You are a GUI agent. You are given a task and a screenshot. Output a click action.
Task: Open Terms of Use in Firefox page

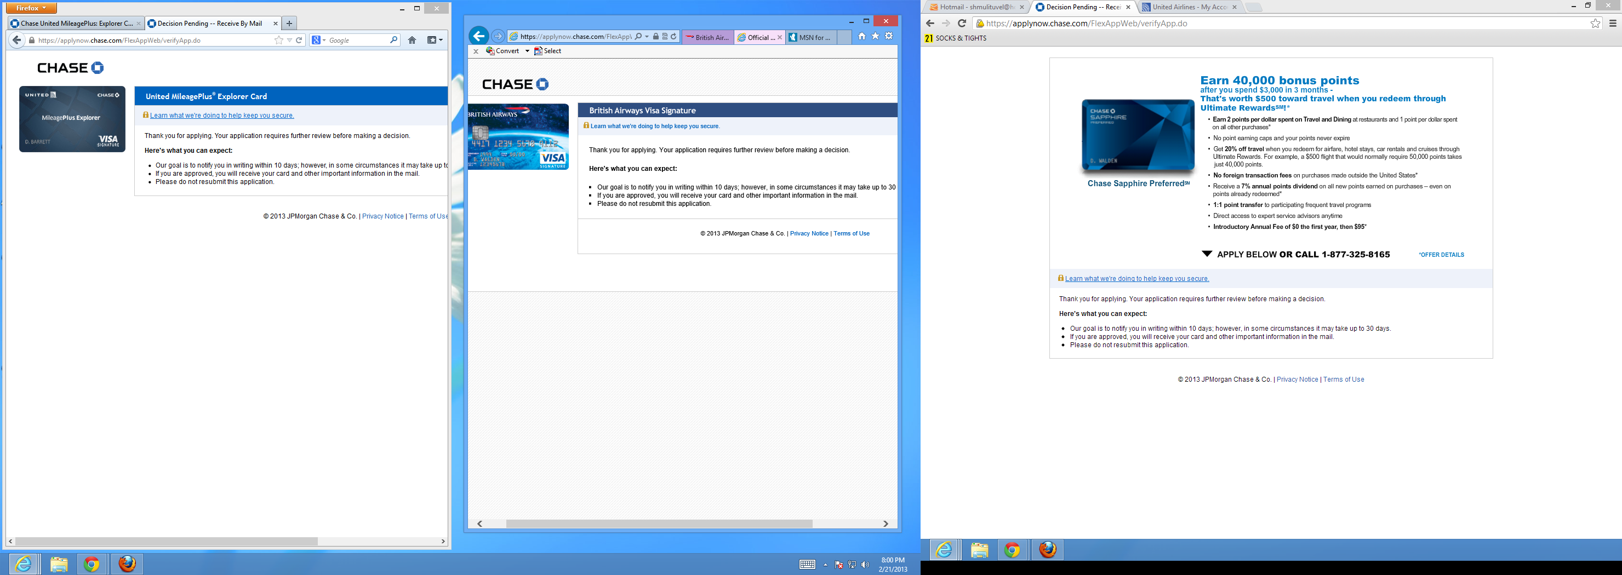428,216
